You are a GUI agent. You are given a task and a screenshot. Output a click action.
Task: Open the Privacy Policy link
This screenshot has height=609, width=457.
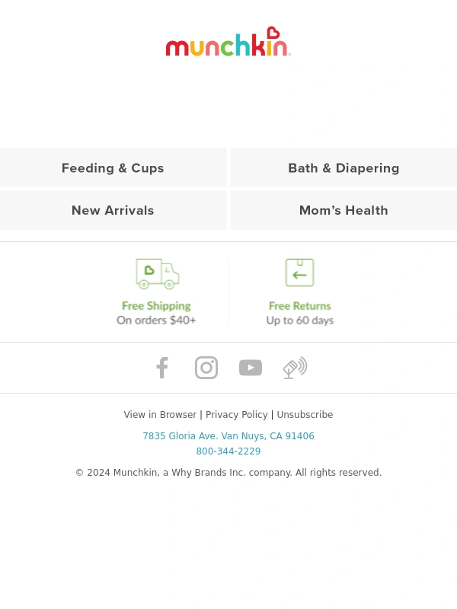(237, 414)
